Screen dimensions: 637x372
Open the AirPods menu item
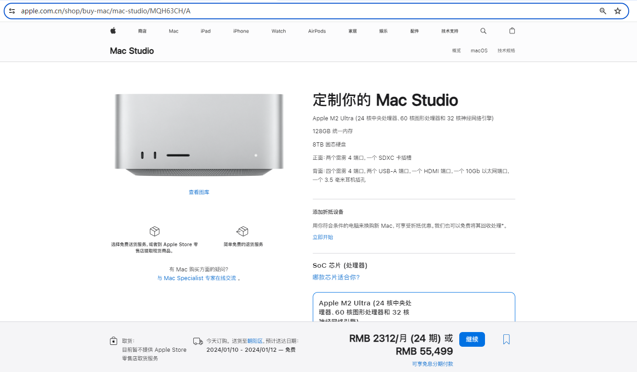[x=317, y=31]
